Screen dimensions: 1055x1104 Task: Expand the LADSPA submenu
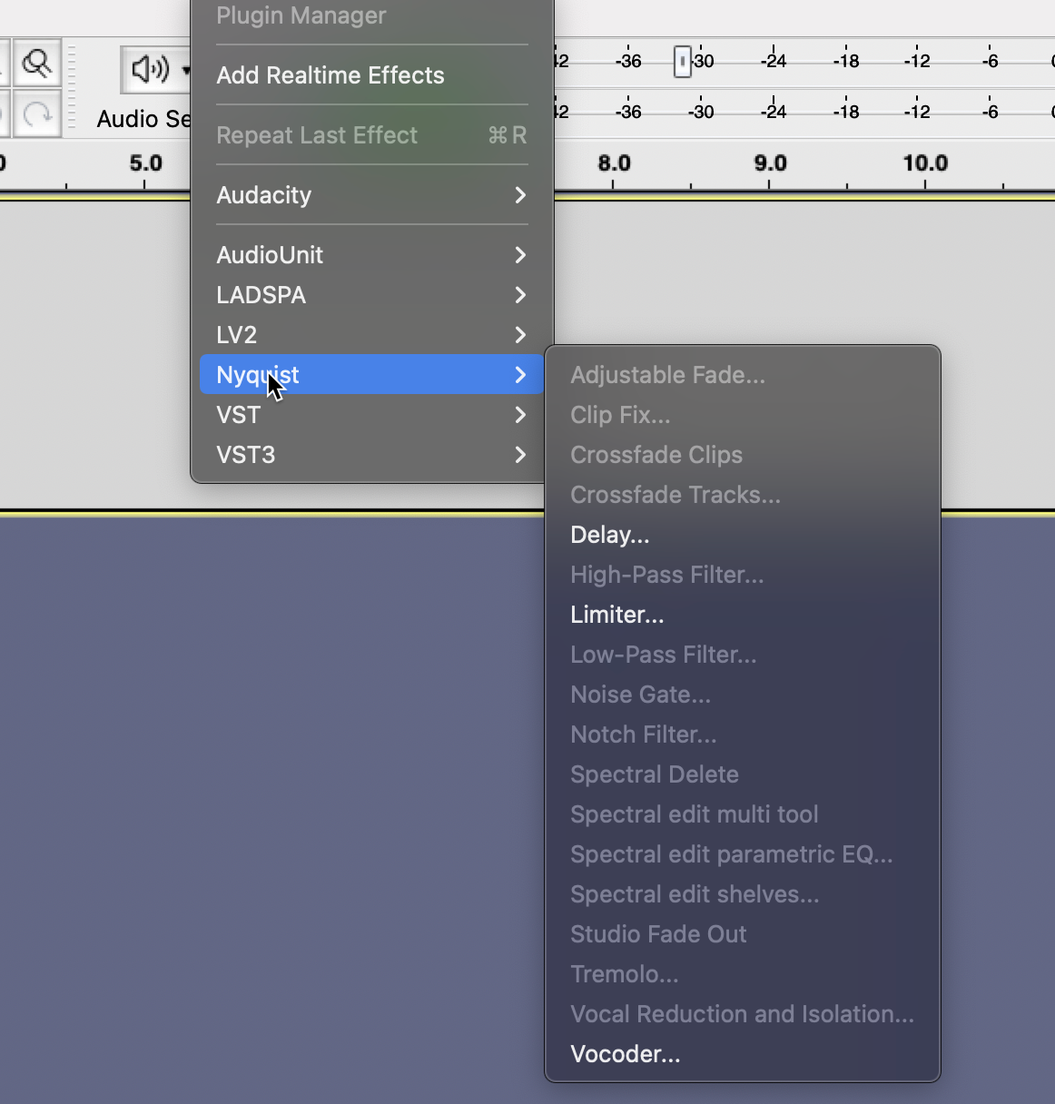tap(372, 295)
